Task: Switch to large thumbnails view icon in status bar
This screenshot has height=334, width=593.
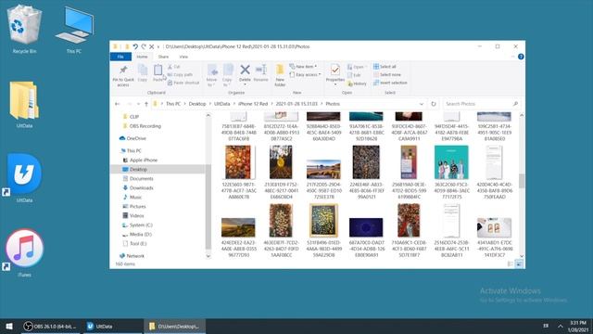Action: pyautogui.click(x=519, y=263)
